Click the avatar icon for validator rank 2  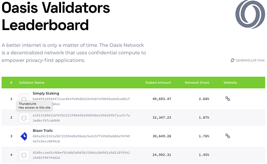[24, 118]
